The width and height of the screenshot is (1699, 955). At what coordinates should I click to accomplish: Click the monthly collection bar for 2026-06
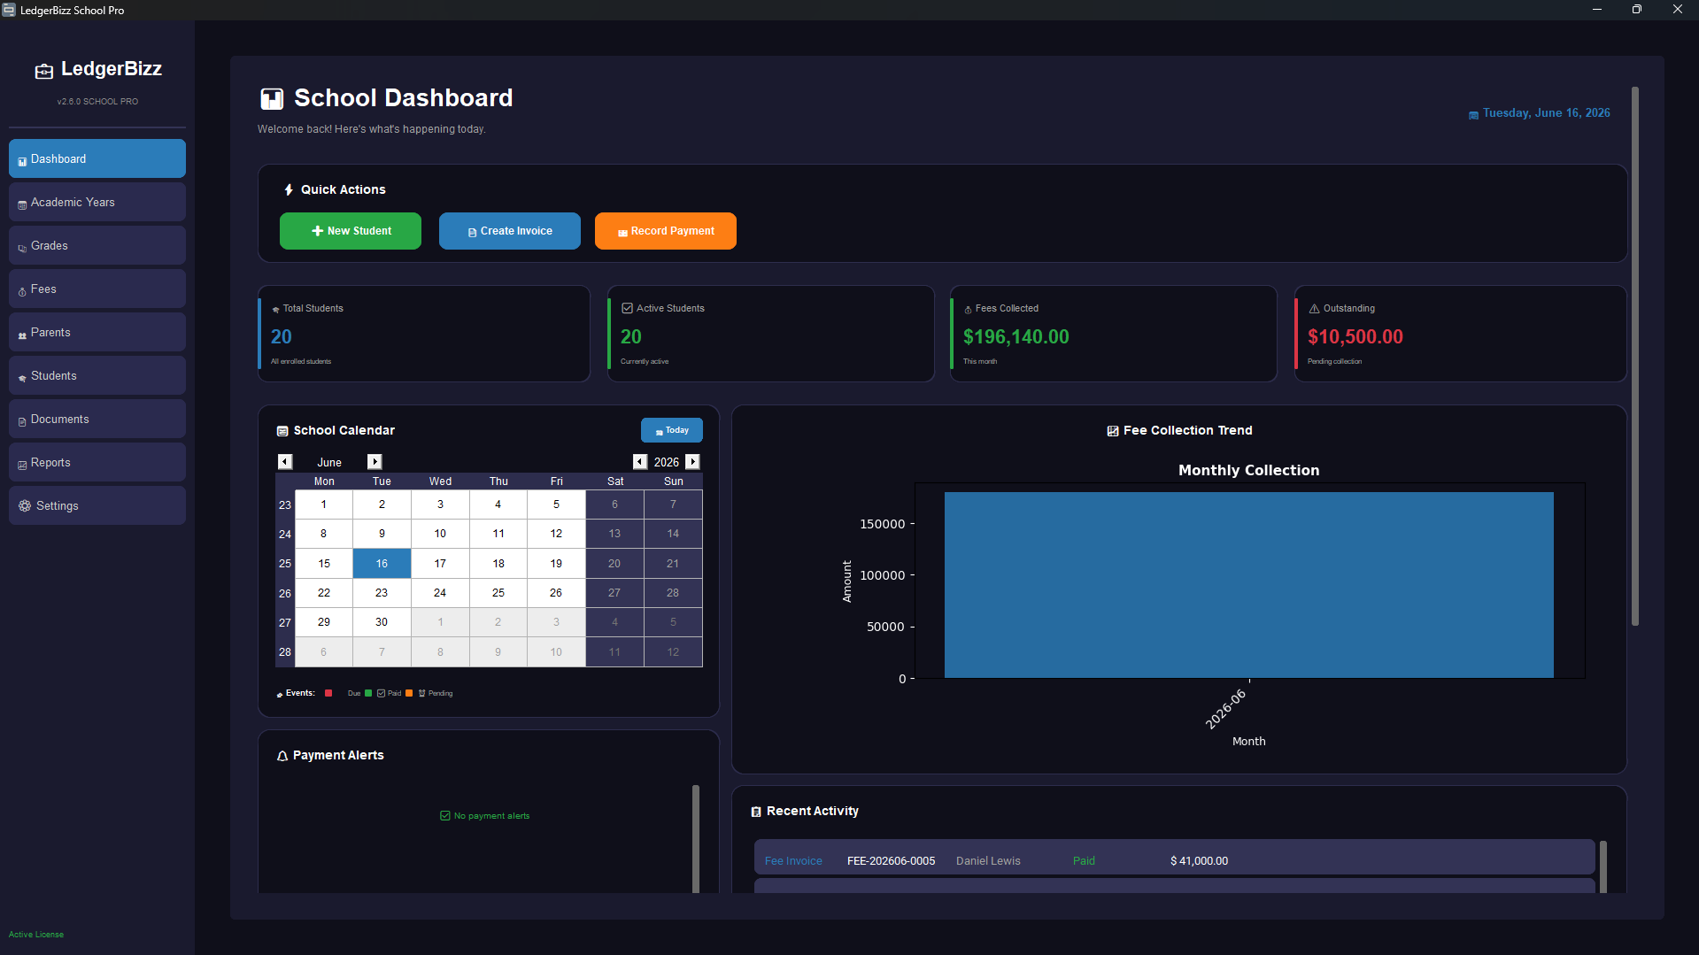[1248, 585]
